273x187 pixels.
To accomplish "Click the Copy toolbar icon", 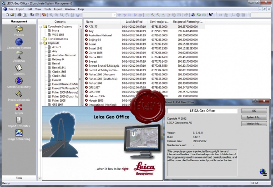I will [32, 15].
